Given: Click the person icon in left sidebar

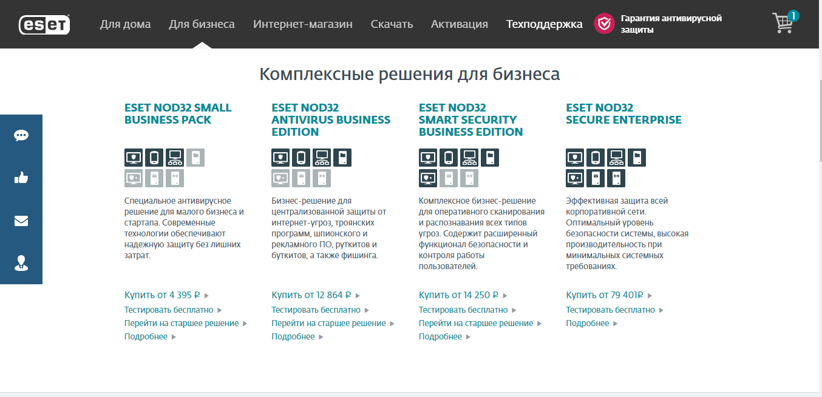Looking at the screenshot, I should (x=21, y=262).
